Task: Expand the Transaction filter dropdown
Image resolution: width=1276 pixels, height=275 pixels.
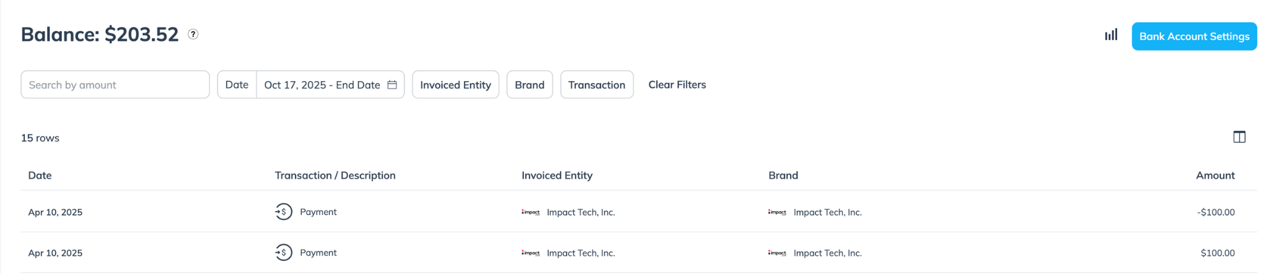Action: point(597,85)
